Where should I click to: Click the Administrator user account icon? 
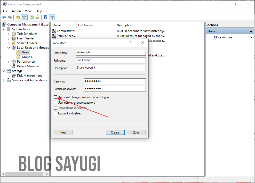tap(54, 31)
